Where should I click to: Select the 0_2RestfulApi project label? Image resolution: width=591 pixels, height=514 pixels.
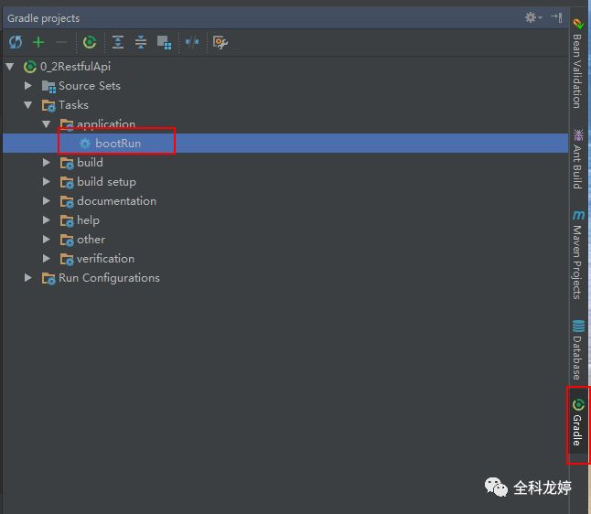click(x=75, y=67)
